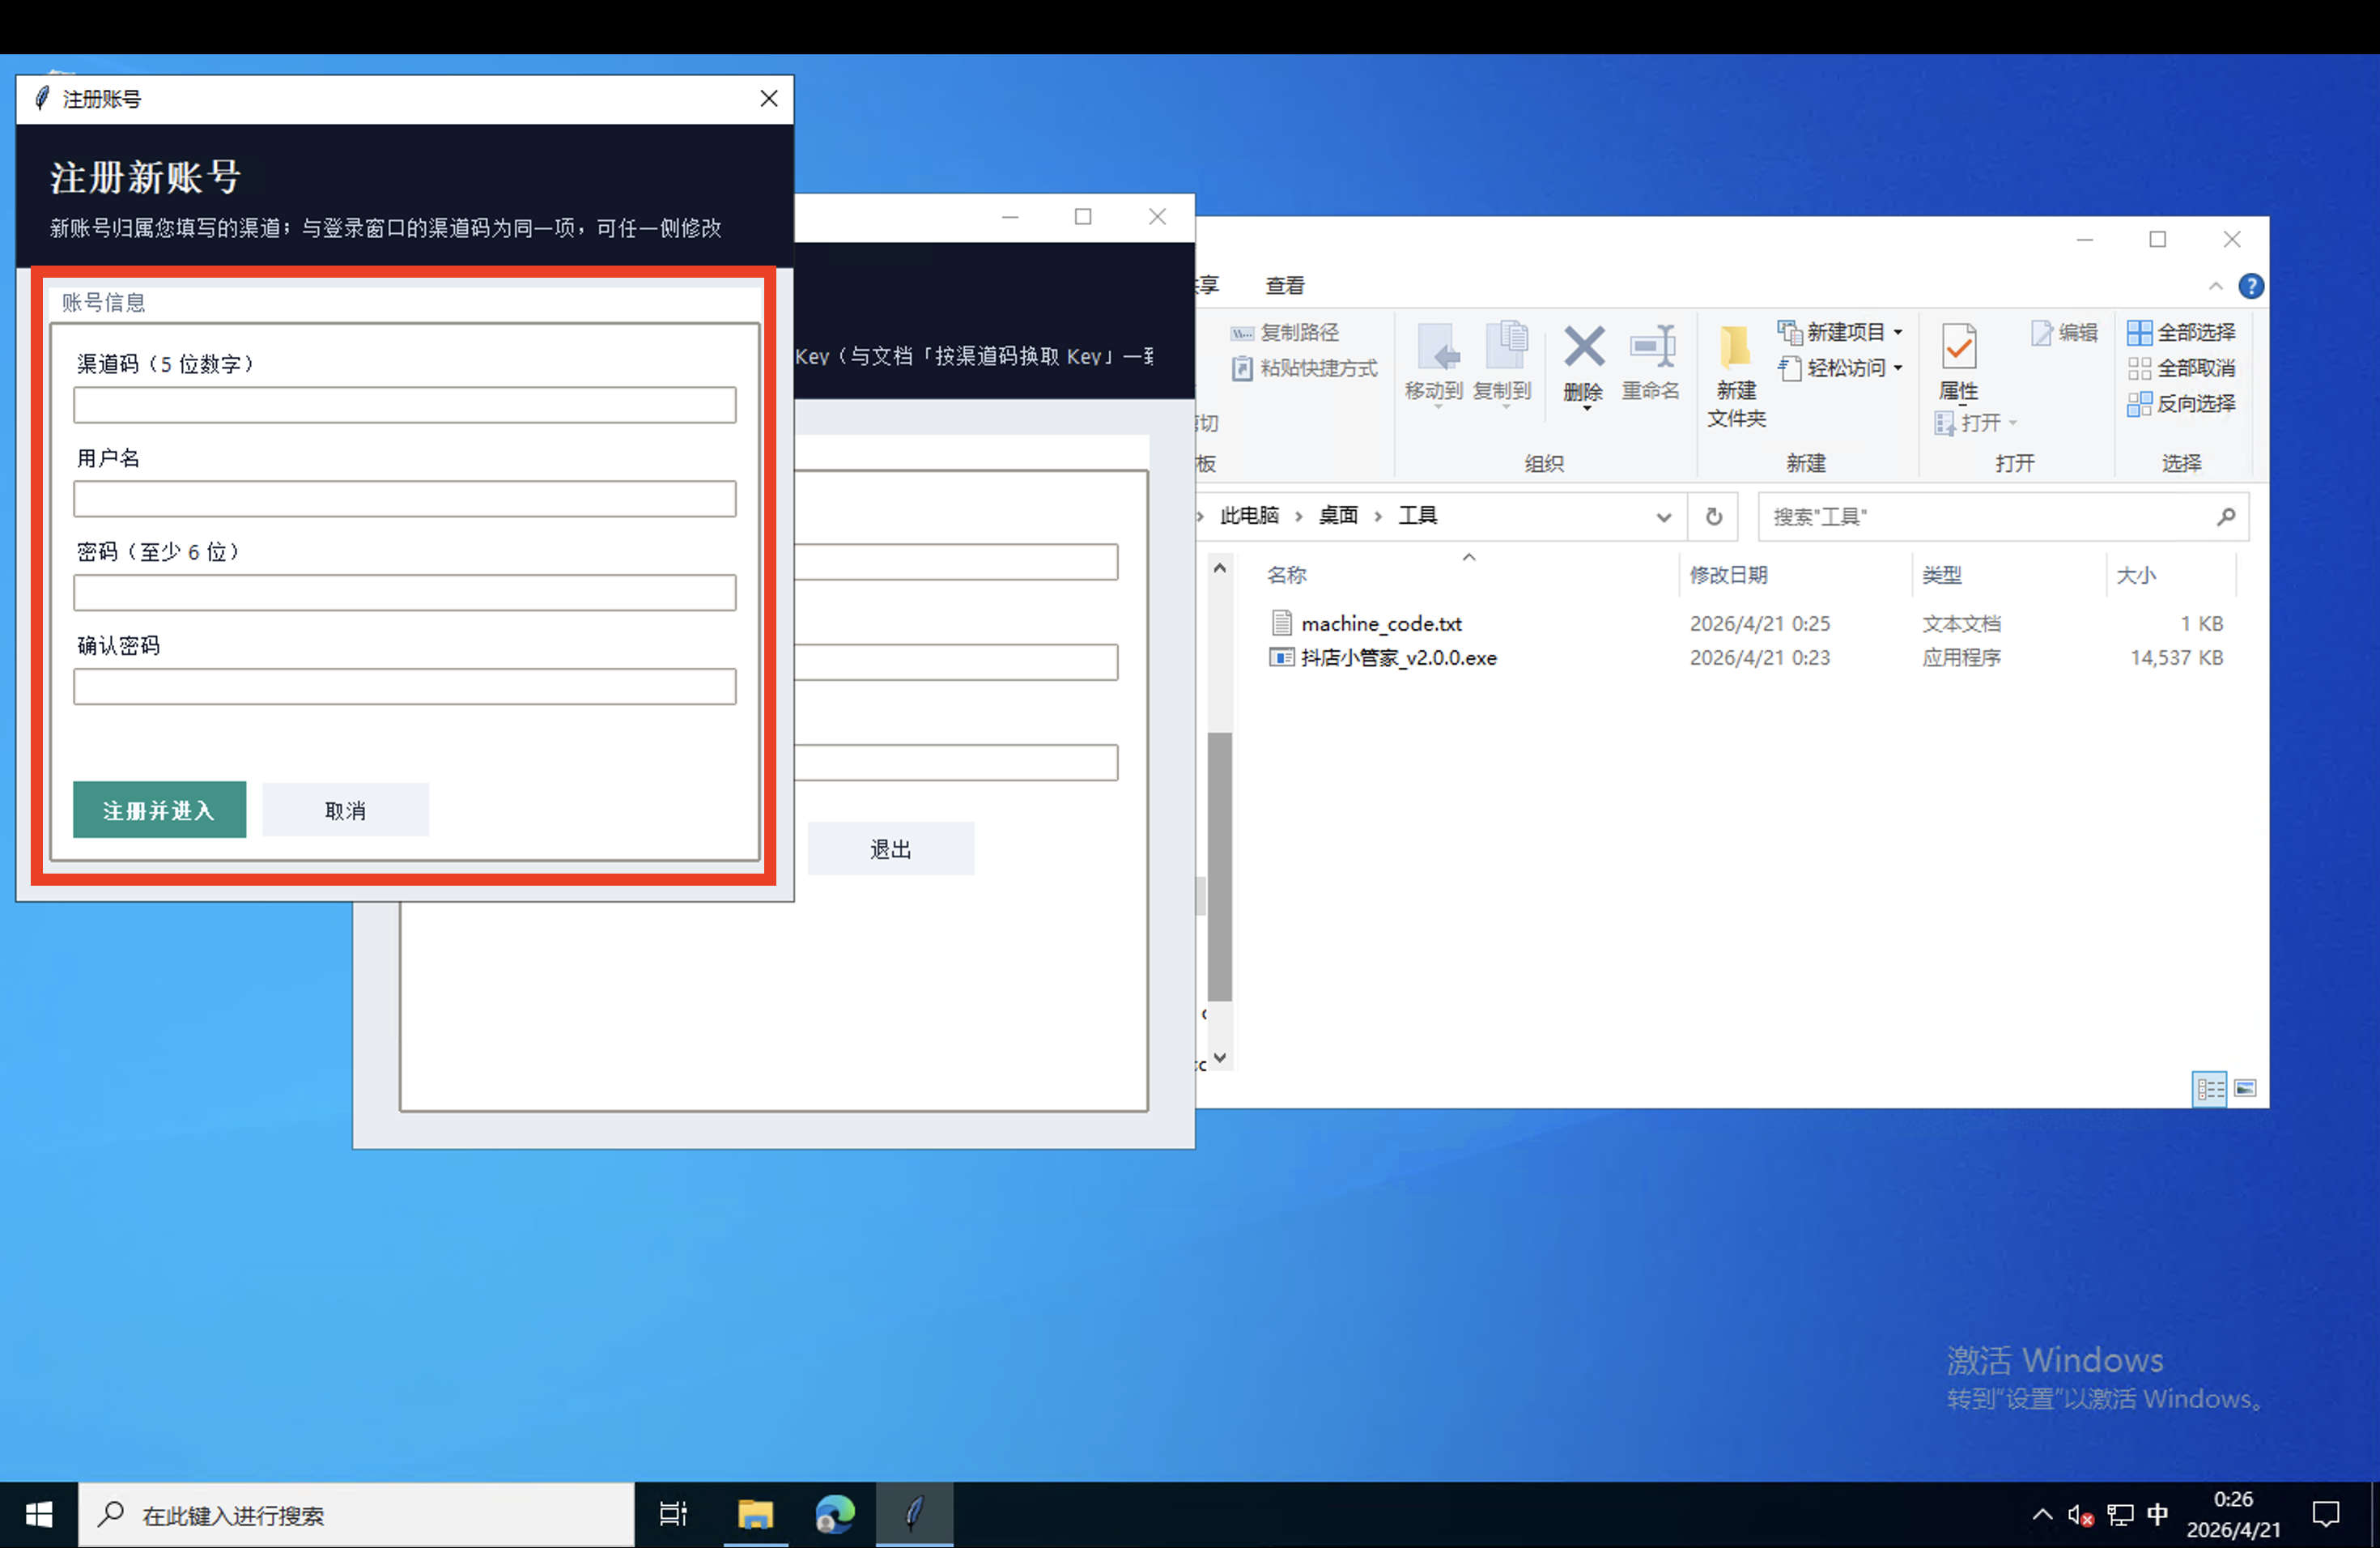Image resolution: width=2380 pixels, height=1548 pixels.
Task: Click the feather app taskbar icon
Action: point(914,1515)
